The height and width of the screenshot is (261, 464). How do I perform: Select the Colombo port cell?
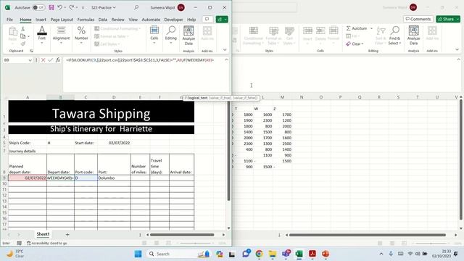[x=114, y=178]
